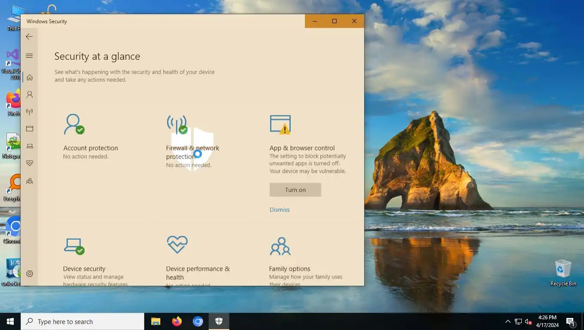The width and height of the screenshot is (584, 330).
Task: Select the Notepad++ desktop shortcut
Action: point(10,146)
